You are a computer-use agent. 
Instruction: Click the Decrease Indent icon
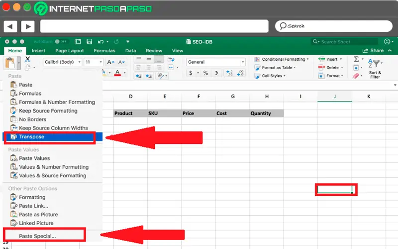pos(139,76)
